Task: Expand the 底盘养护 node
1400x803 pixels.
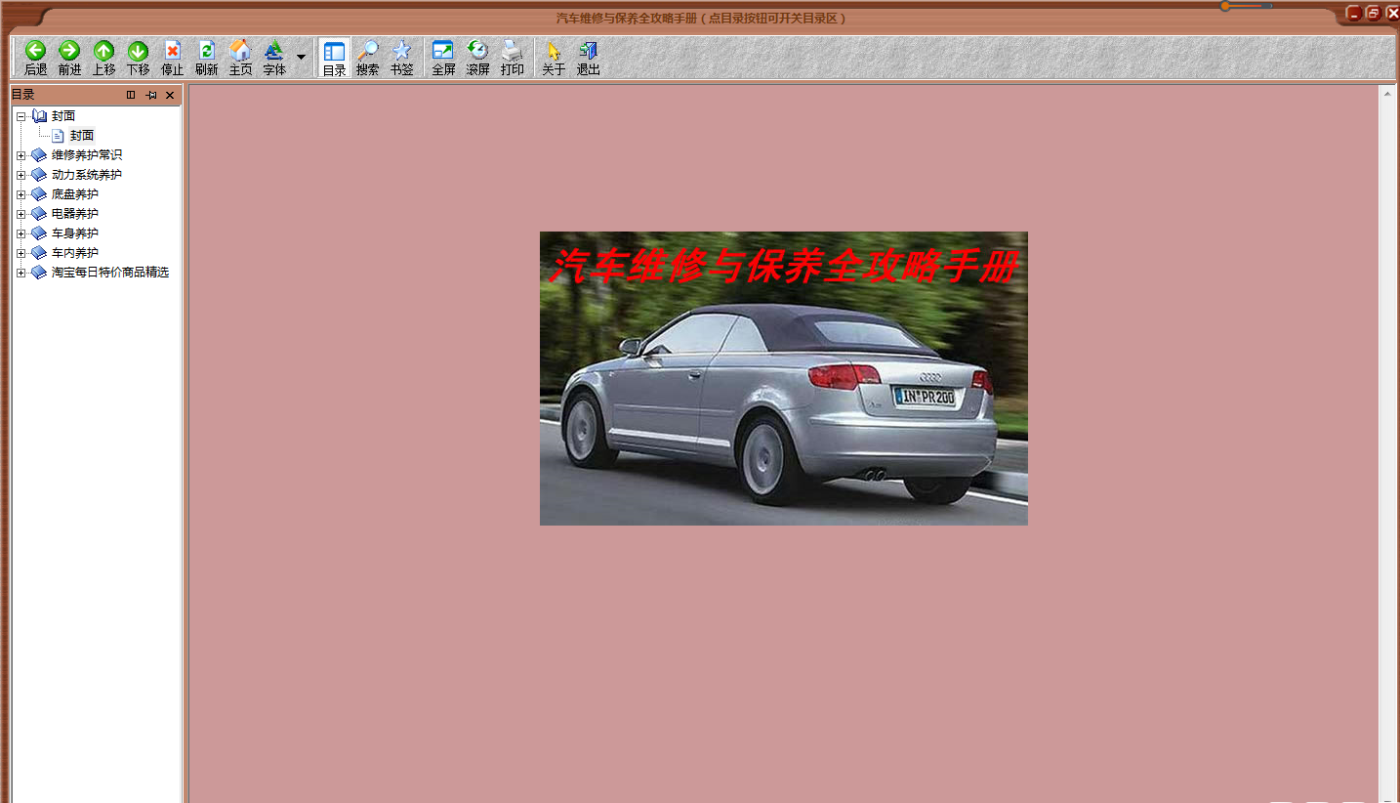Action: [x=21, y=194]
